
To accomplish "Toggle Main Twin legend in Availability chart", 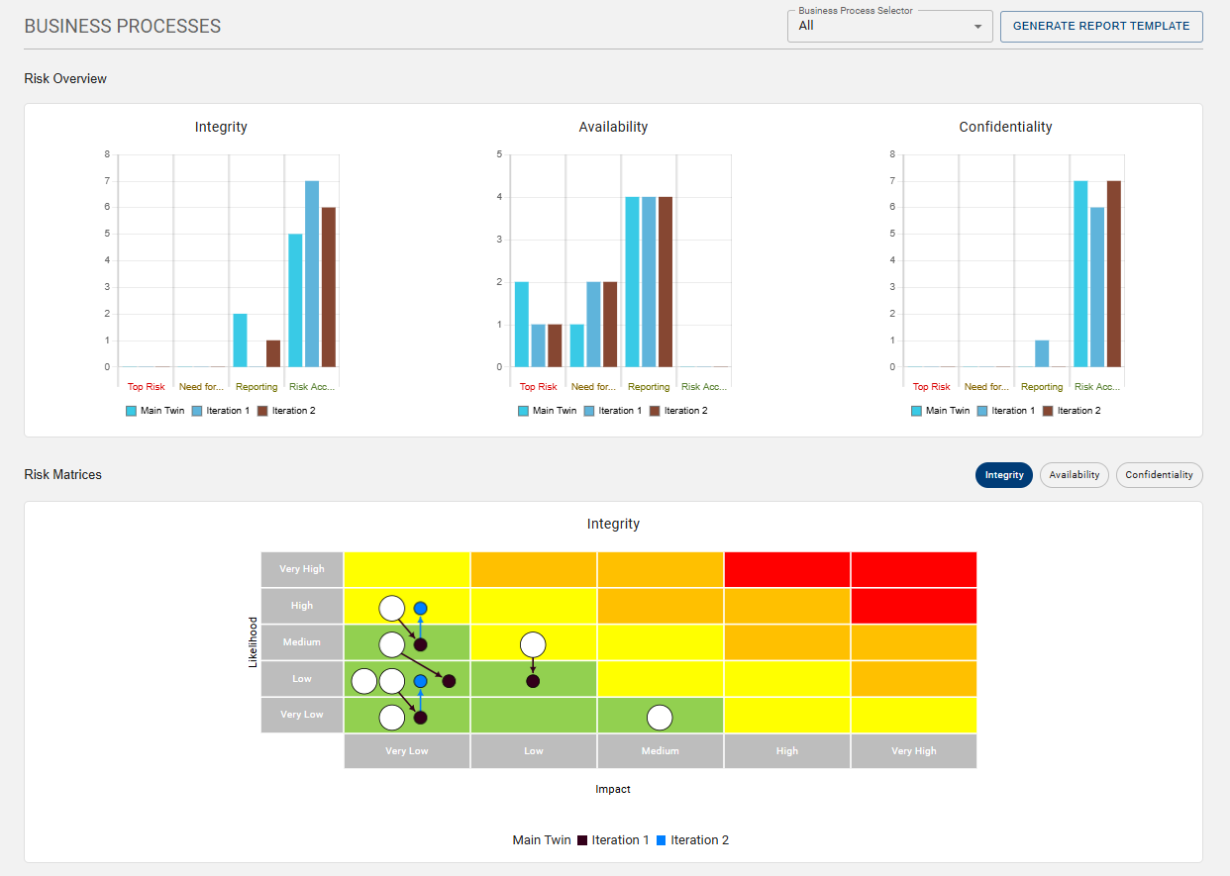I will click(547, 411).
